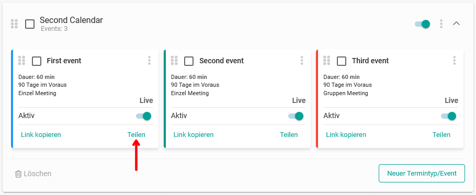Click Live status on Third event
476x195 pixels.
click(x=451, y=101)
